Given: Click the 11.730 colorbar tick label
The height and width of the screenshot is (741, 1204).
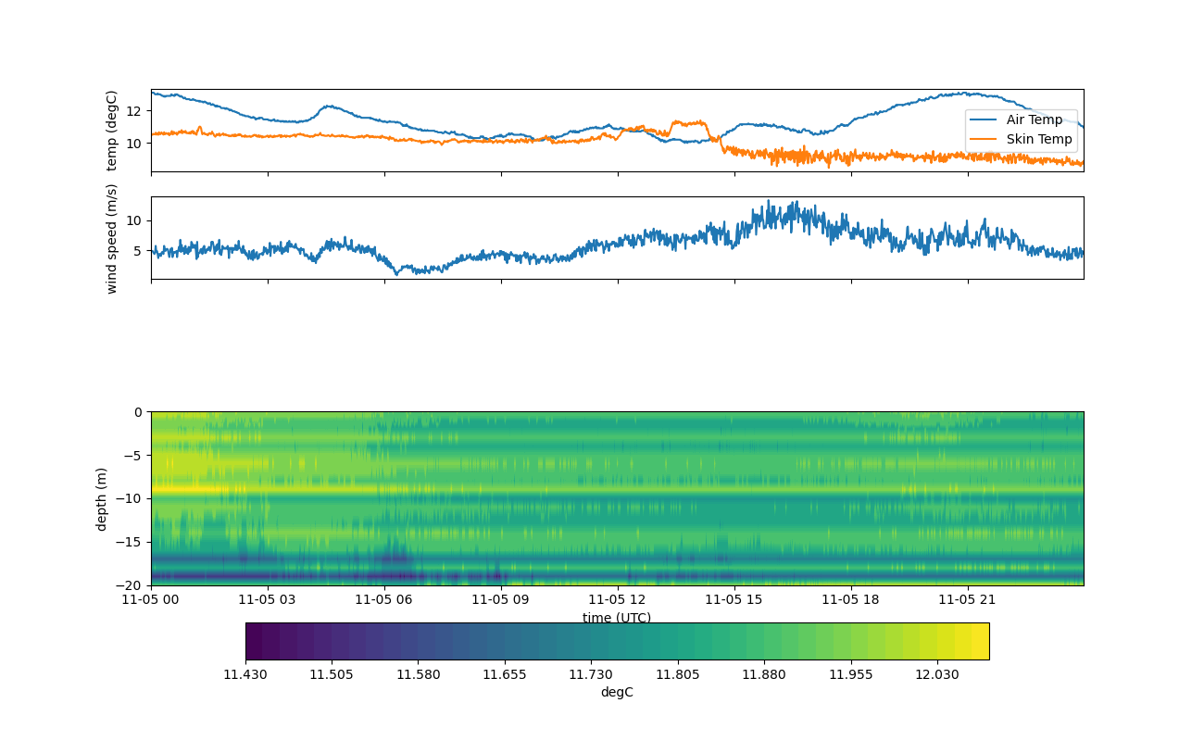Looking at the screenshot, I should [x=591, y=674].
